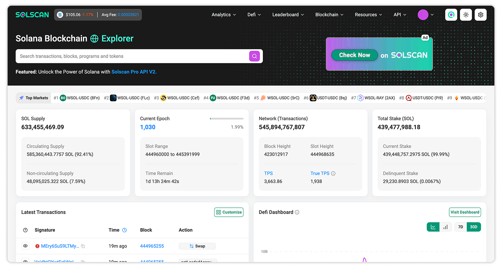Viewport: 502px width, 268px height.
Task: Expand the Analytics dropdown menu
Action: coord(224,15)
